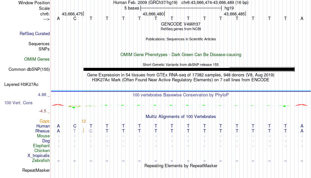Select the Mouse species row label
This screenshot has height=178, width=311.
(43, 136)
